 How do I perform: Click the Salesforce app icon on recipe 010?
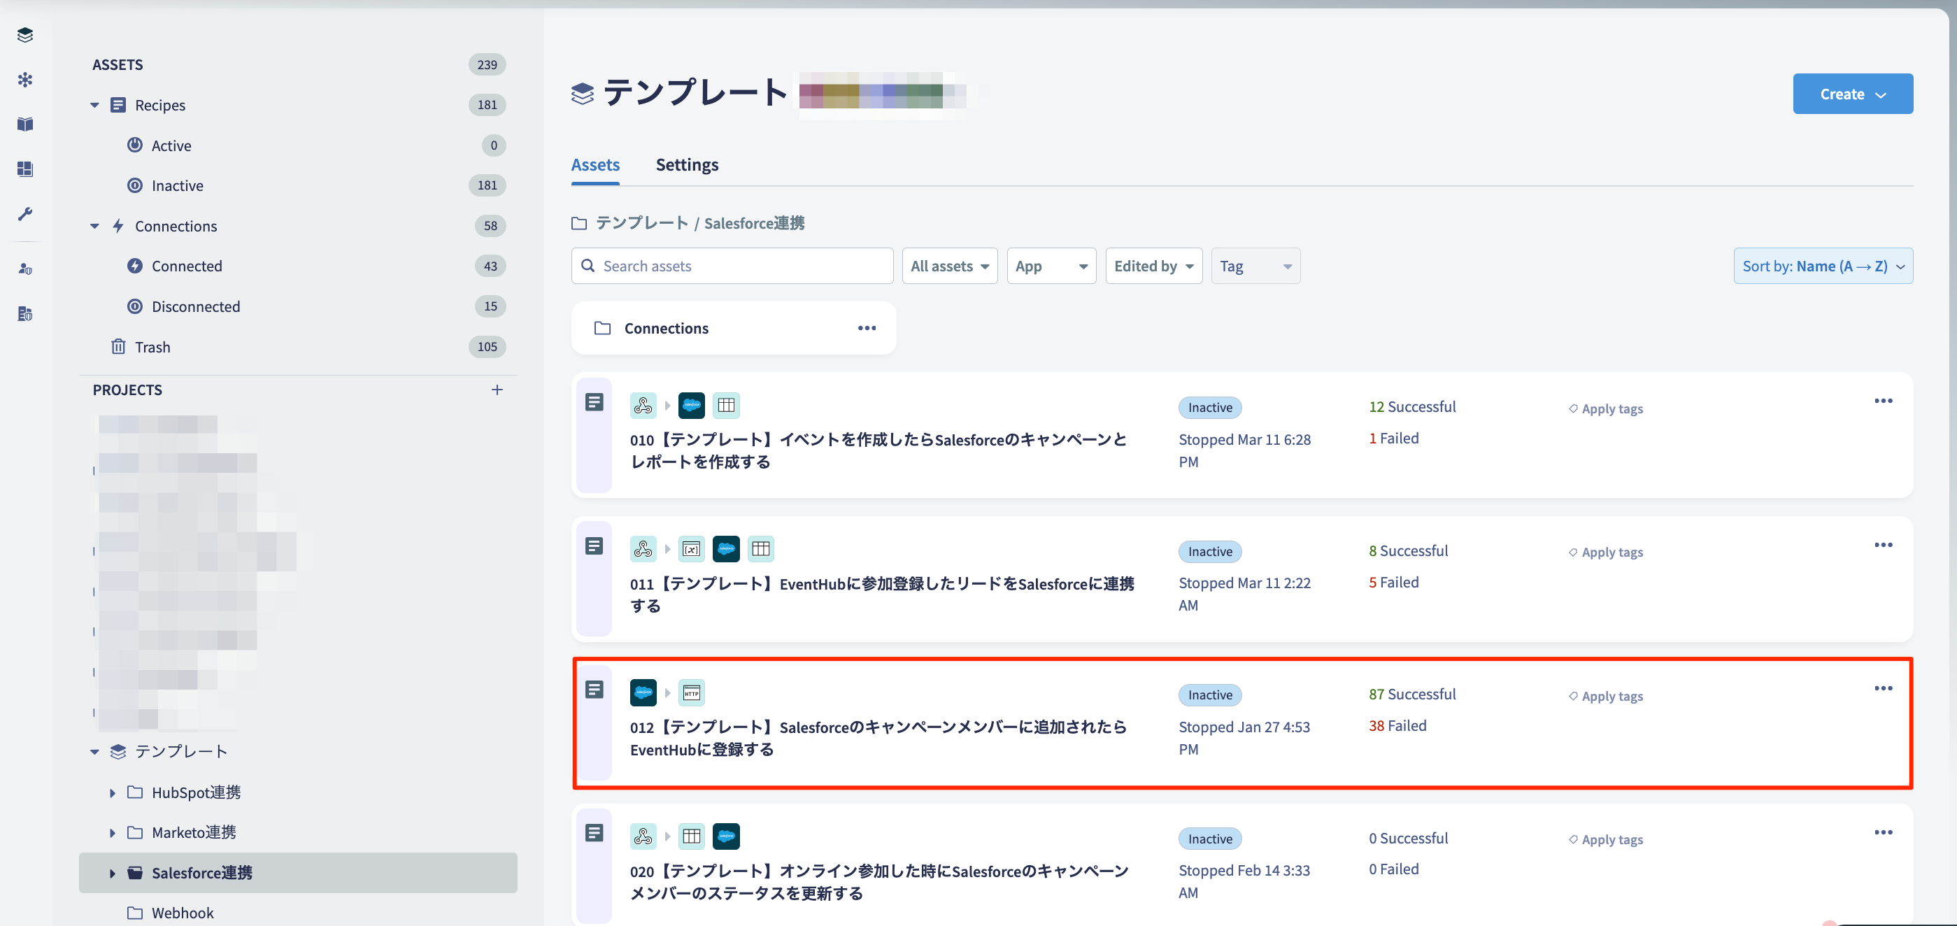point(691,406)
